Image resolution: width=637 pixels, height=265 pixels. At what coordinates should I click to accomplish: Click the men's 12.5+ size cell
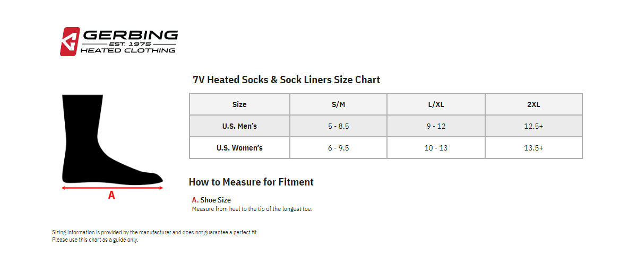tap(533, 126)
